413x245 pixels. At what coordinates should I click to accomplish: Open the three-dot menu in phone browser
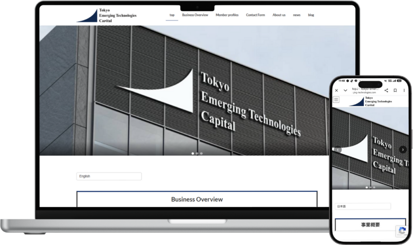click(404, 91)
